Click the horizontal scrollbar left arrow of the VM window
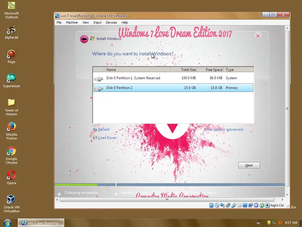The height and width of the screenshot is (227, 302). pos(57,200)
